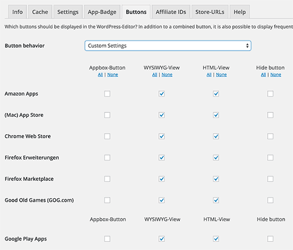The height and width of the screenshot is (250, 293).
Task: Uncheck HTML-View for (Mac) App Store
Action: (216, 115)
